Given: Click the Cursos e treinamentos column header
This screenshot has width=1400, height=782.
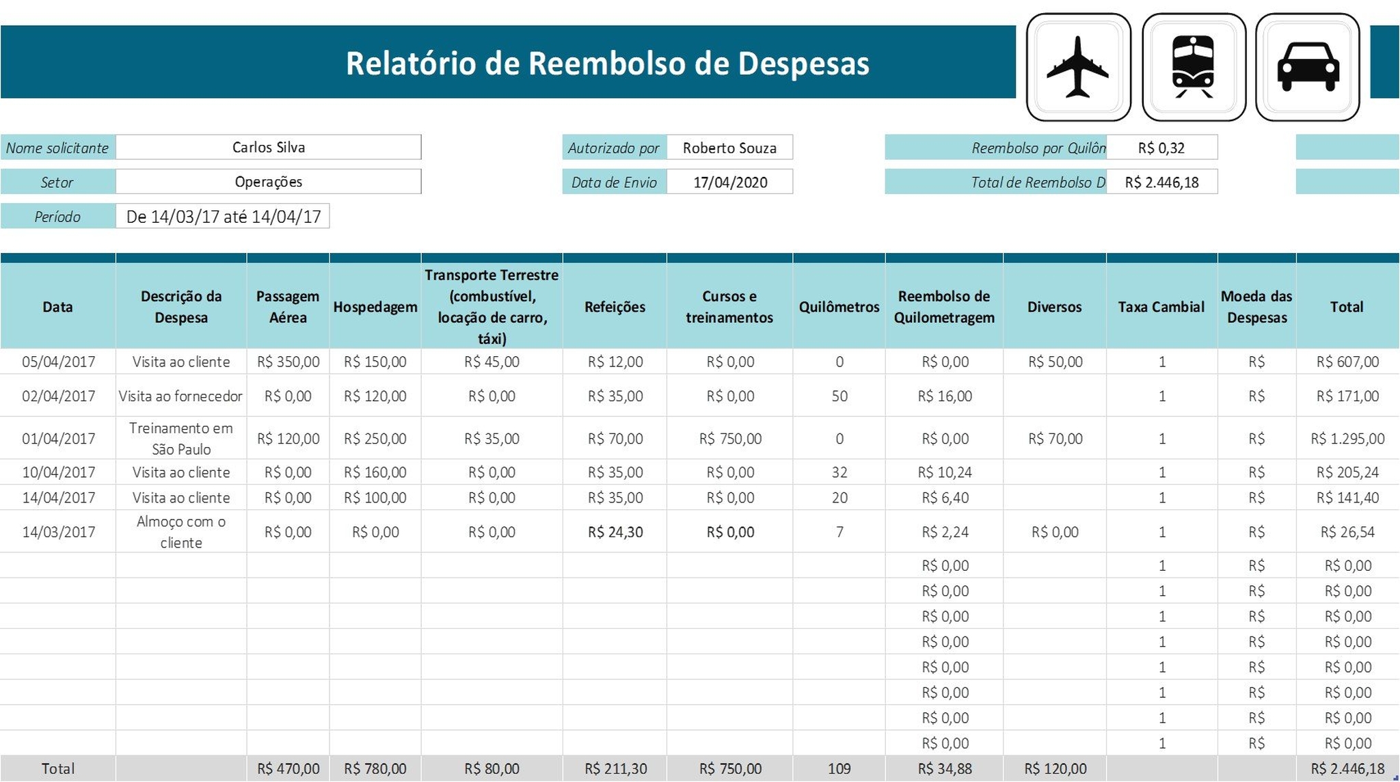Looking at the screenshot, I should tap(729, 306).
